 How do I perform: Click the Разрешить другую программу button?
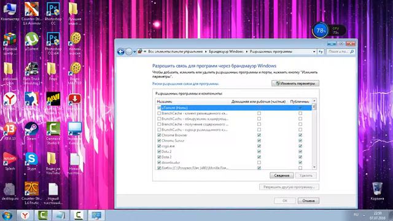pos(289,187)
